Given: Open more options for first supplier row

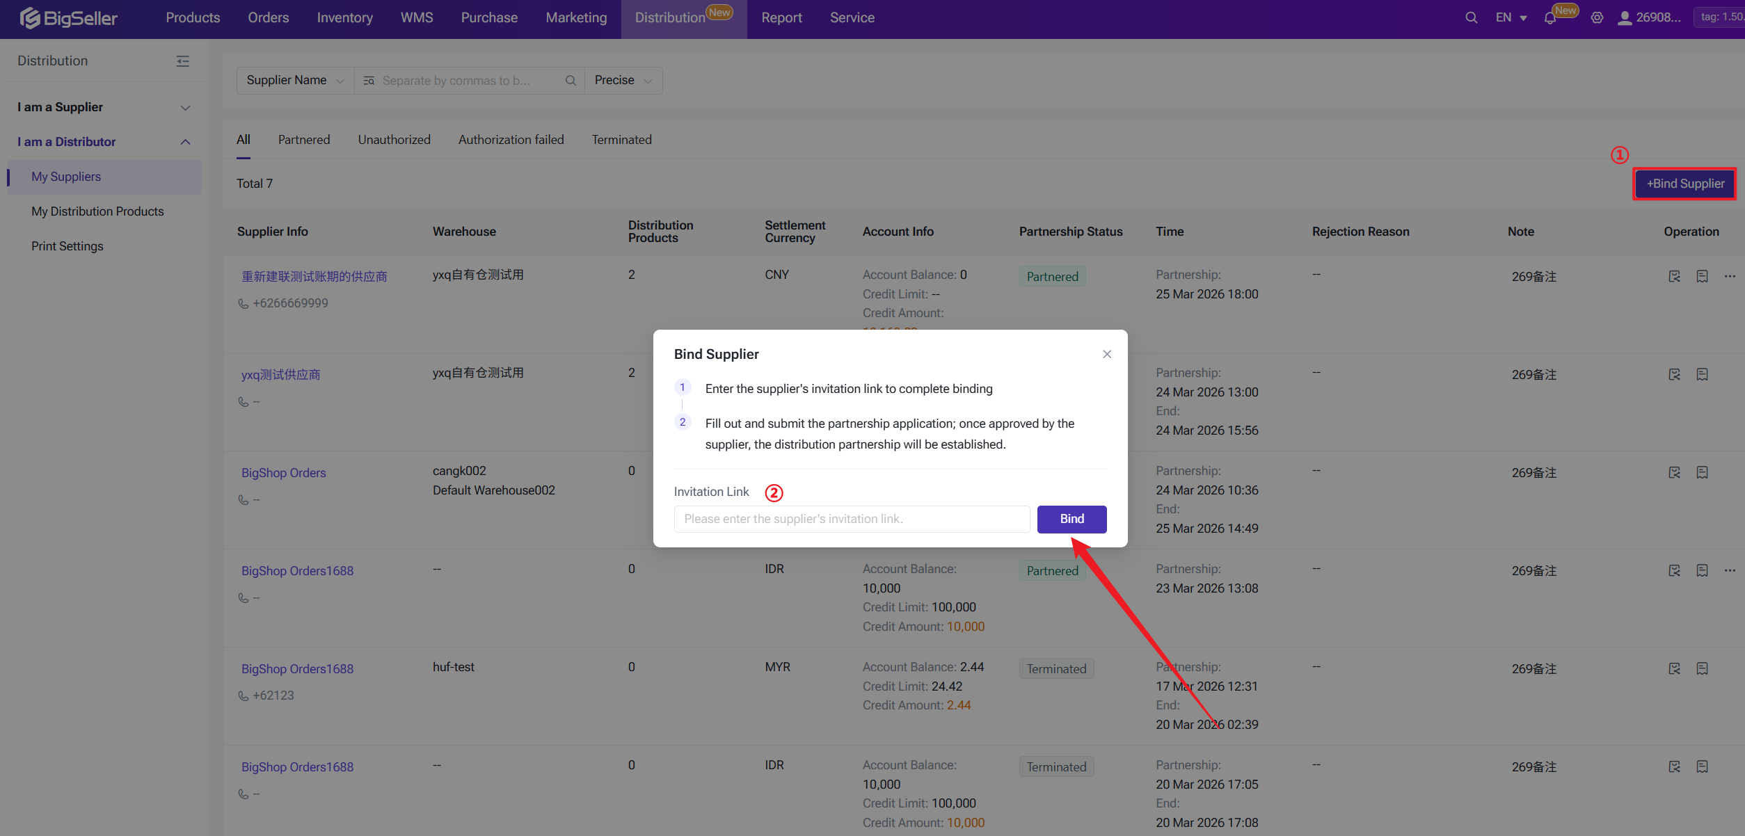Looking at the screenshot, I should pyautogui.click(x=1730, y=276).
